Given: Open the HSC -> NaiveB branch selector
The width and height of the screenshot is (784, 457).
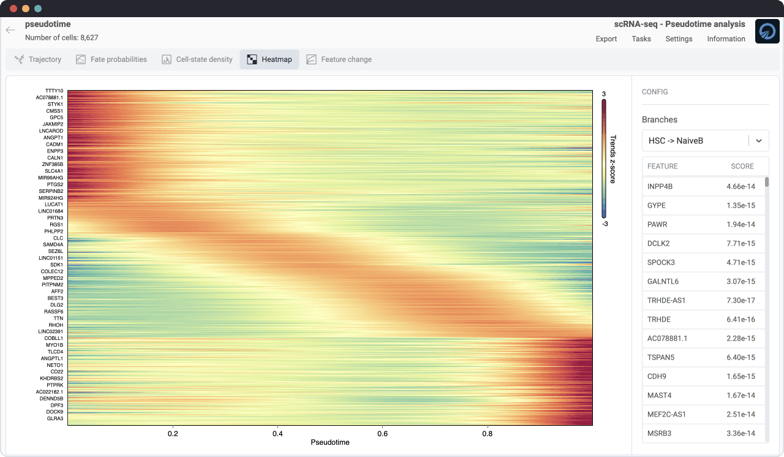Looking at the screenshot, I should tap(695, 141).
